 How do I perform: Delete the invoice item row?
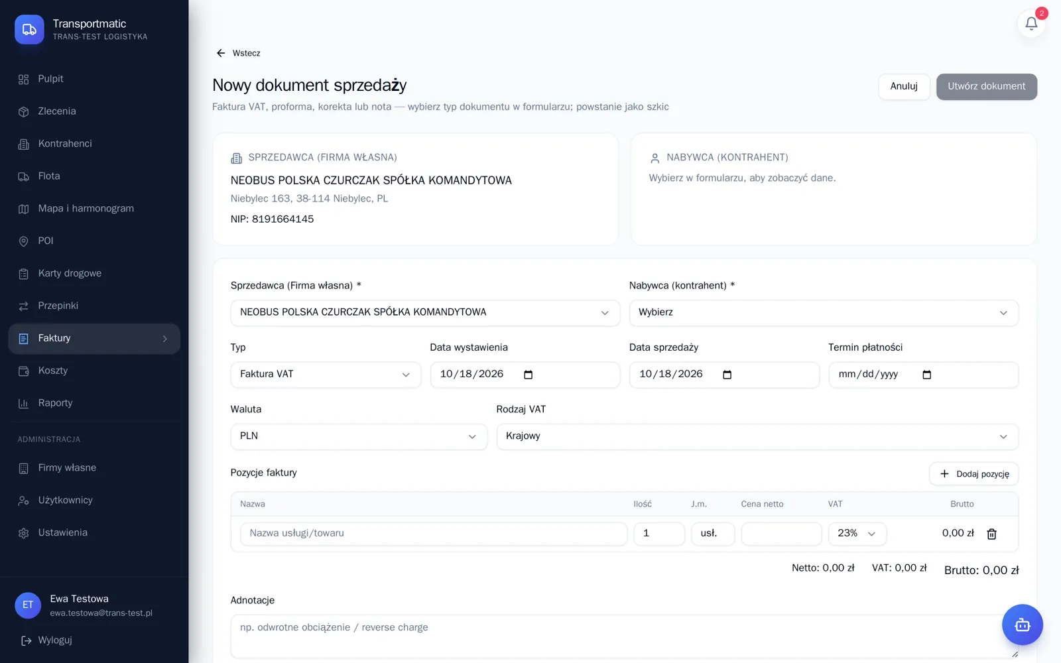click(x=991, y=534)
